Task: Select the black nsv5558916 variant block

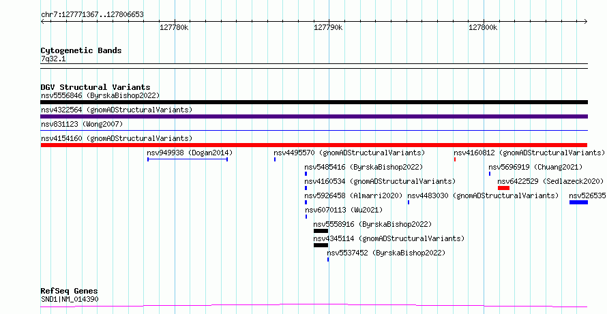Action: tap(321, 231)
